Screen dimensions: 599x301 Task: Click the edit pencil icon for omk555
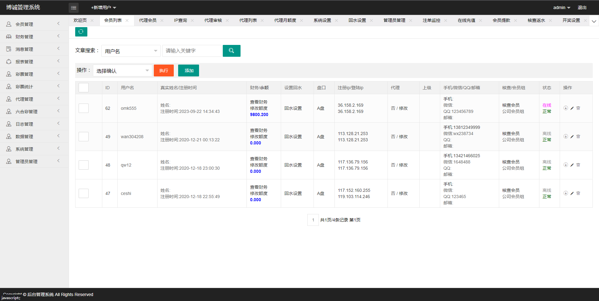[572, 108]
